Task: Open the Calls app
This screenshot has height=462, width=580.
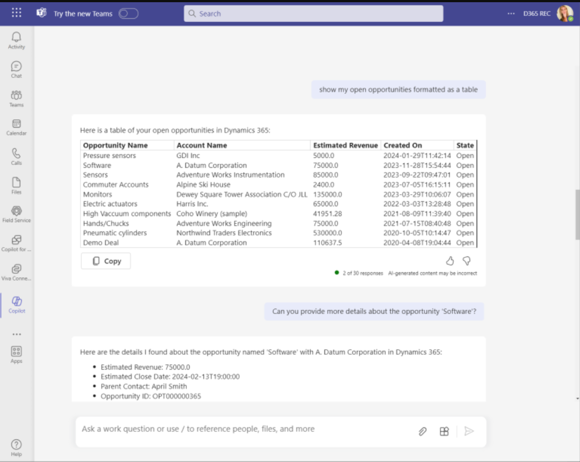Action: point(16,157)
